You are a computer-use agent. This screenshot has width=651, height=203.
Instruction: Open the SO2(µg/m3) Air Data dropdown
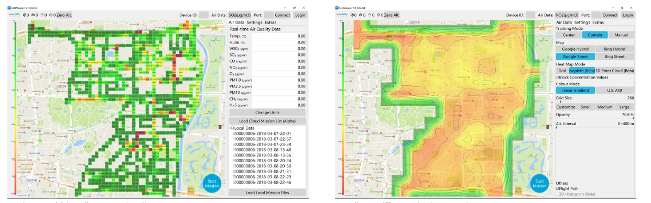point(239,15)
